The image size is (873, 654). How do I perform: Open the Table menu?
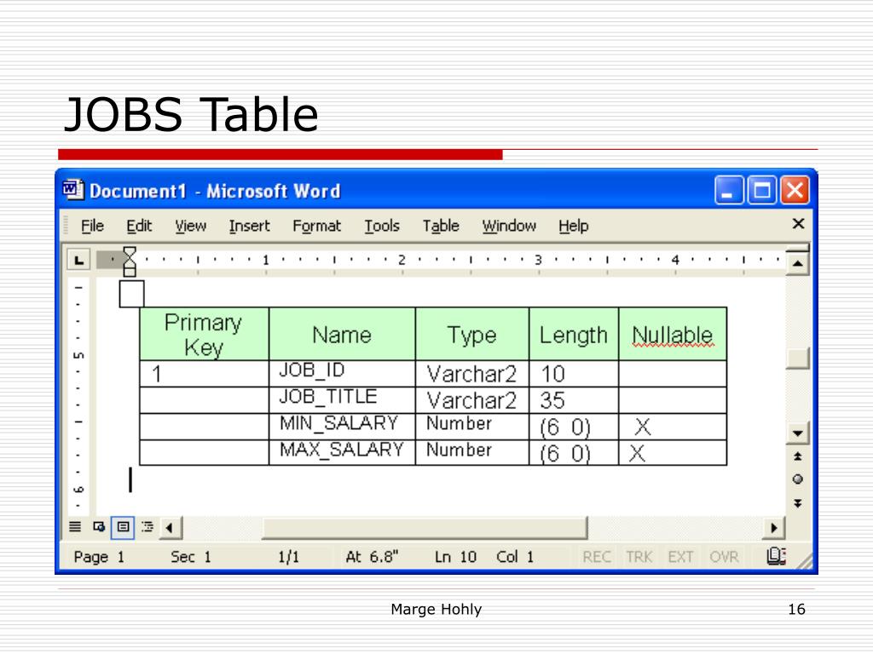(x=441, y=226)
